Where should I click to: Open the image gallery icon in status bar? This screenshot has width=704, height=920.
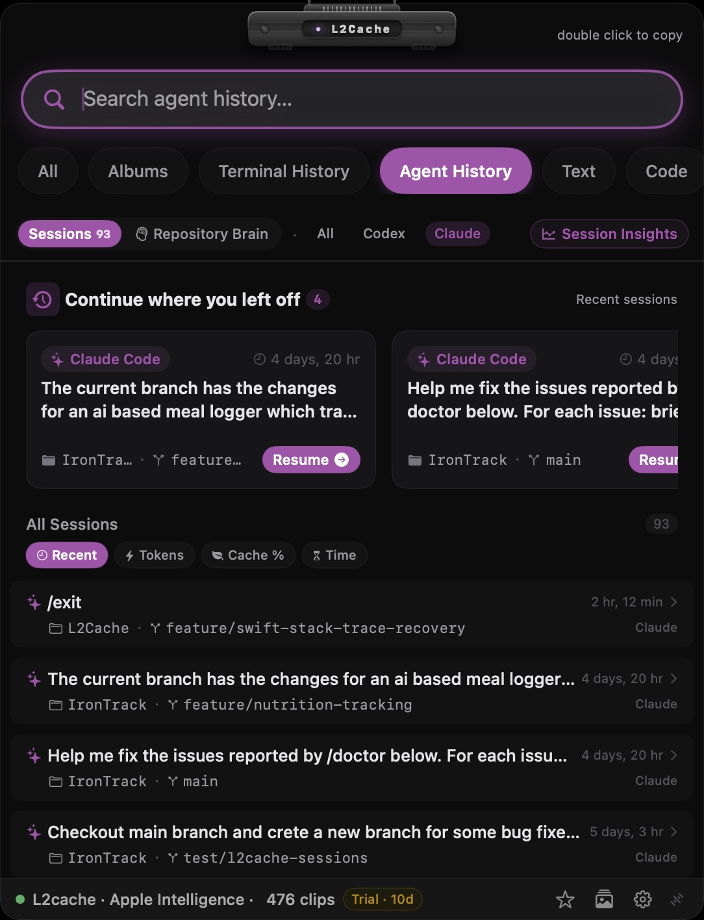tap(604, 899)
